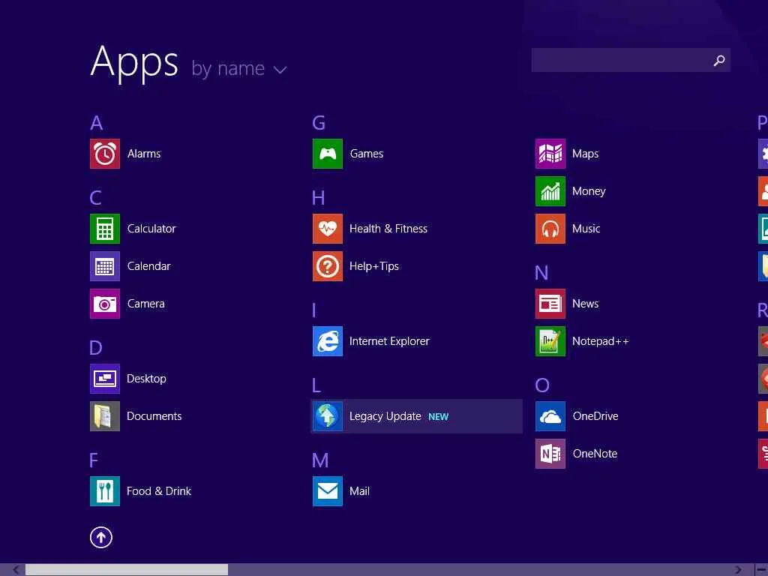Viewport: 768px width, 576px height.
Task: Click the 'Calculator' label text
Action: 151,229
